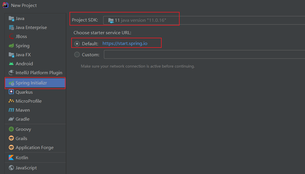Click the Project SDK: label
Viewport: 305px width, 174px height.
[x=85, y=20]
